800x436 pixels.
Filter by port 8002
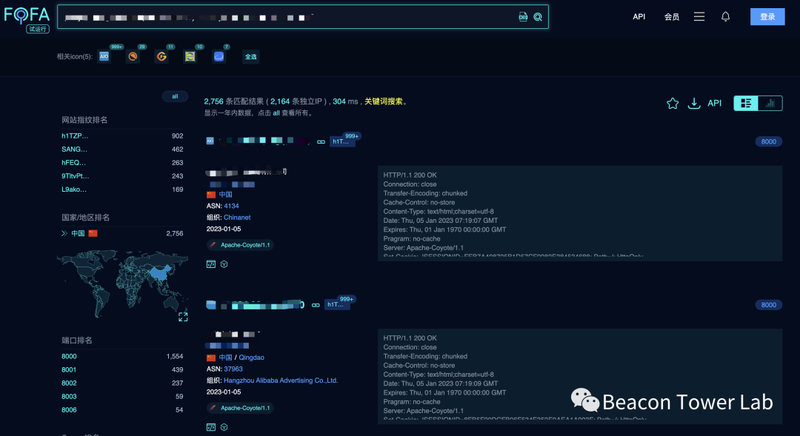[x=69, y=383]
